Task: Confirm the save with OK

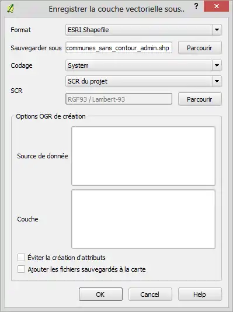Action: [x=100, y=294]
